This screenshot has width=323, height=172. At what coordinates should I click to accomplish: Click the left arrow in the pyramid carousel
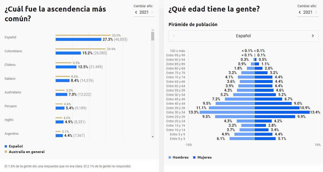[174, 36]
